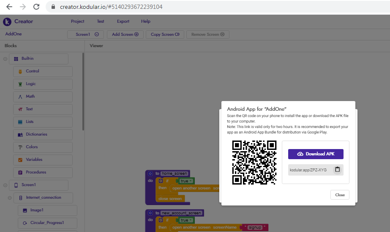Click the Colors paint roller icon
This screenshot has height=232, width=390.
pos(20,147)
